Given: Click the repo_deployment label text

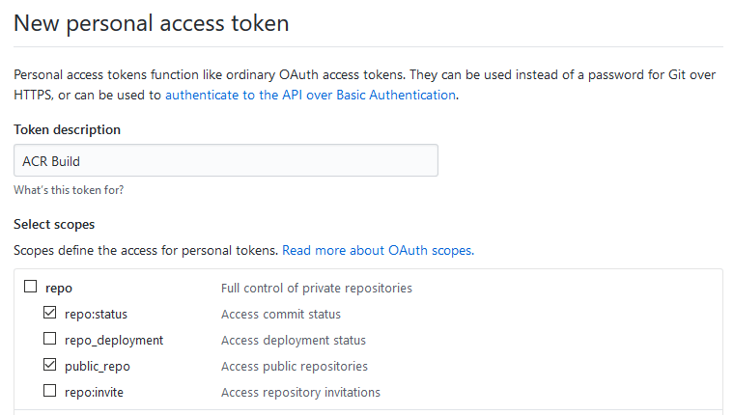Looking at the screenshot, I should tap(114, 340).
